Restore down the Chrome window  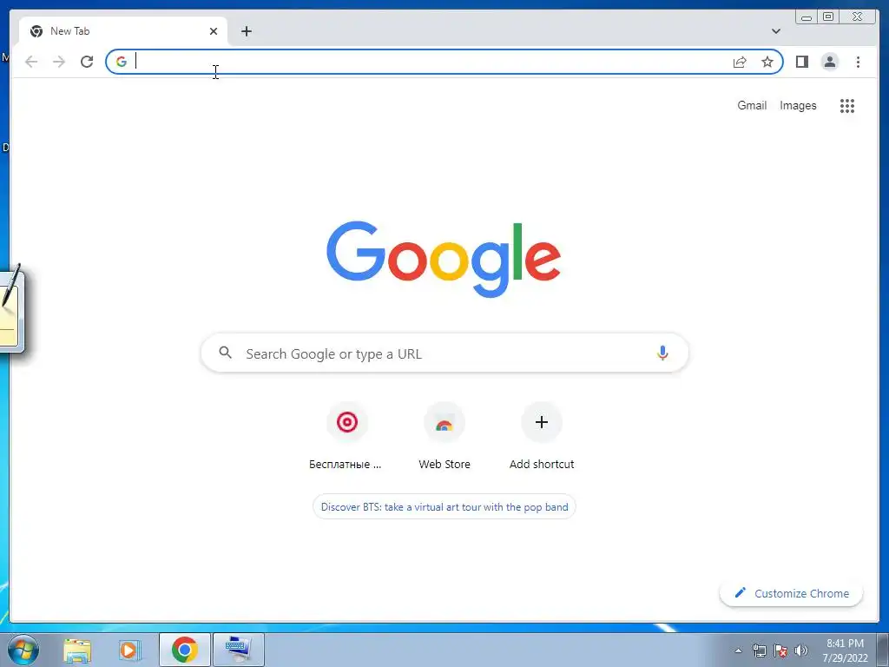click(x=828, y=17)
